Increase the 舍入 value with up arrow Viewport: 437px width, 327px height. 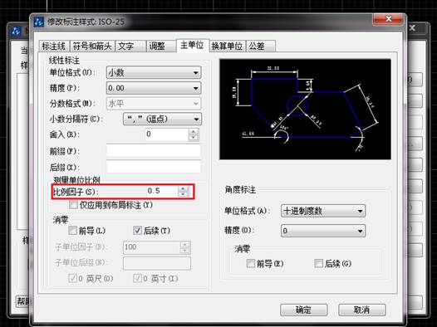tap(194, 132)
